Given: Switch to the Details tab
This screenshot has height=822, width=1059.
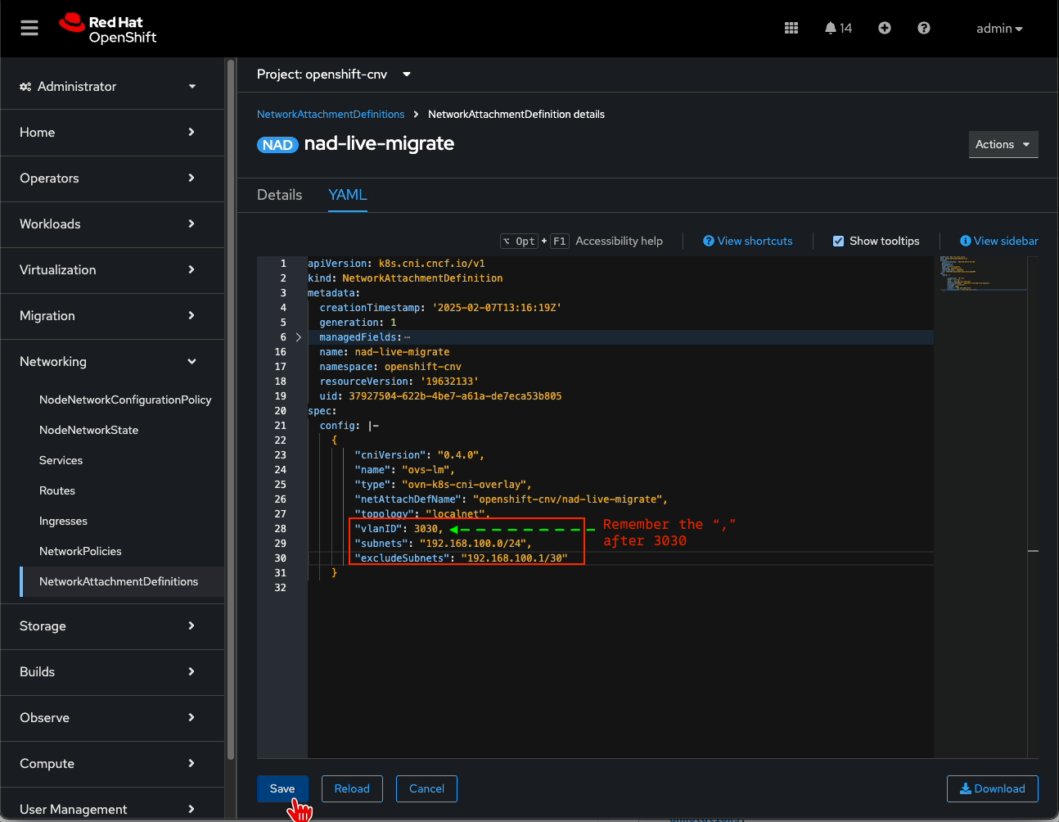Looking at the screenshot, I should pos(279,195).
